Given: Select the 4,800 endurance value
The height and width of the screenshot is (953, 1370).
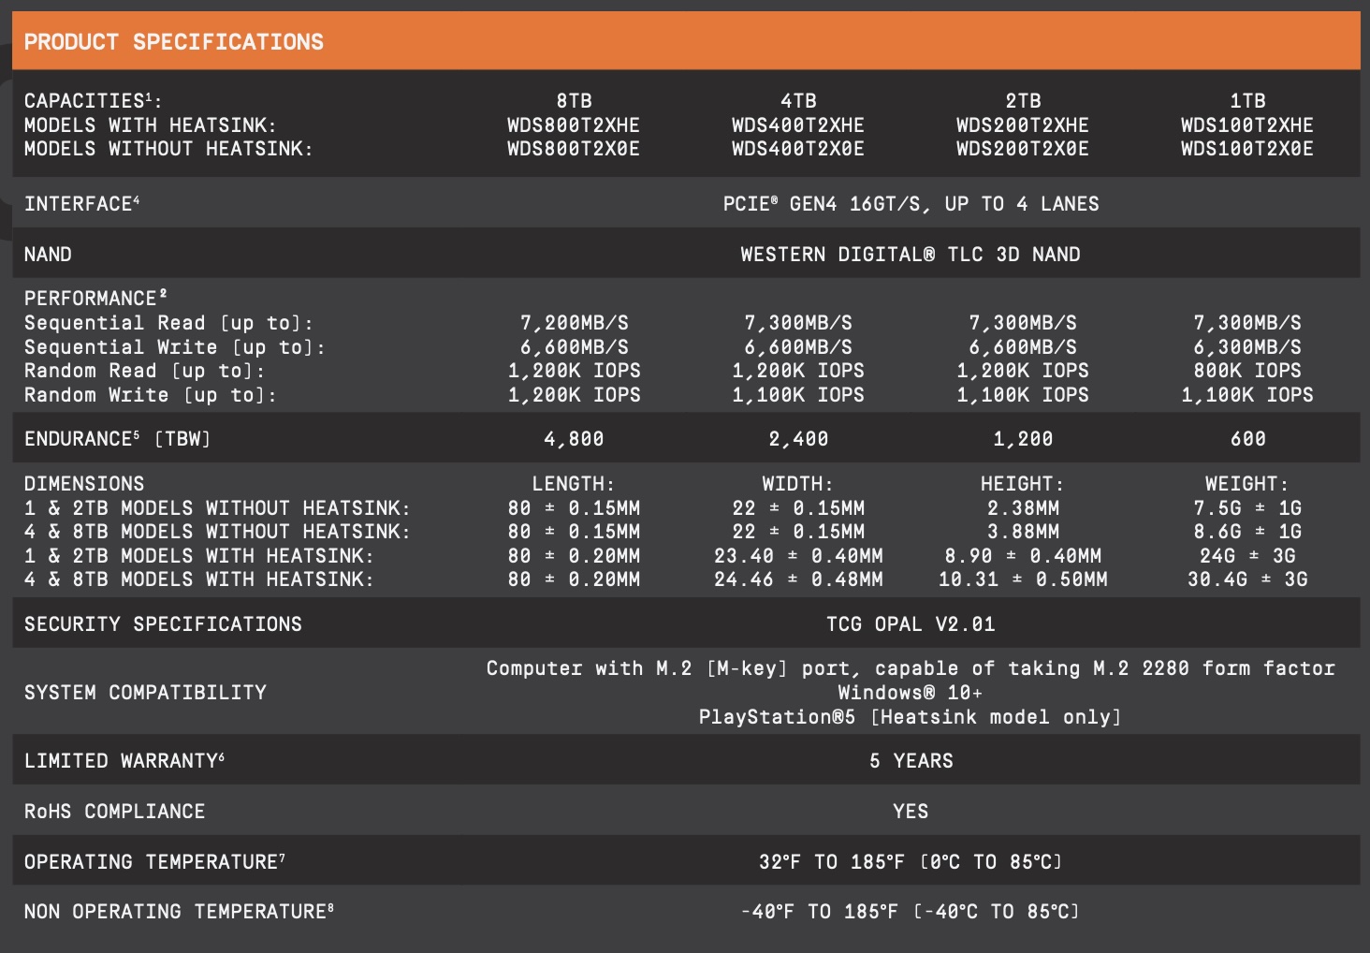Looking at the screenshot, I should [574, 439].
